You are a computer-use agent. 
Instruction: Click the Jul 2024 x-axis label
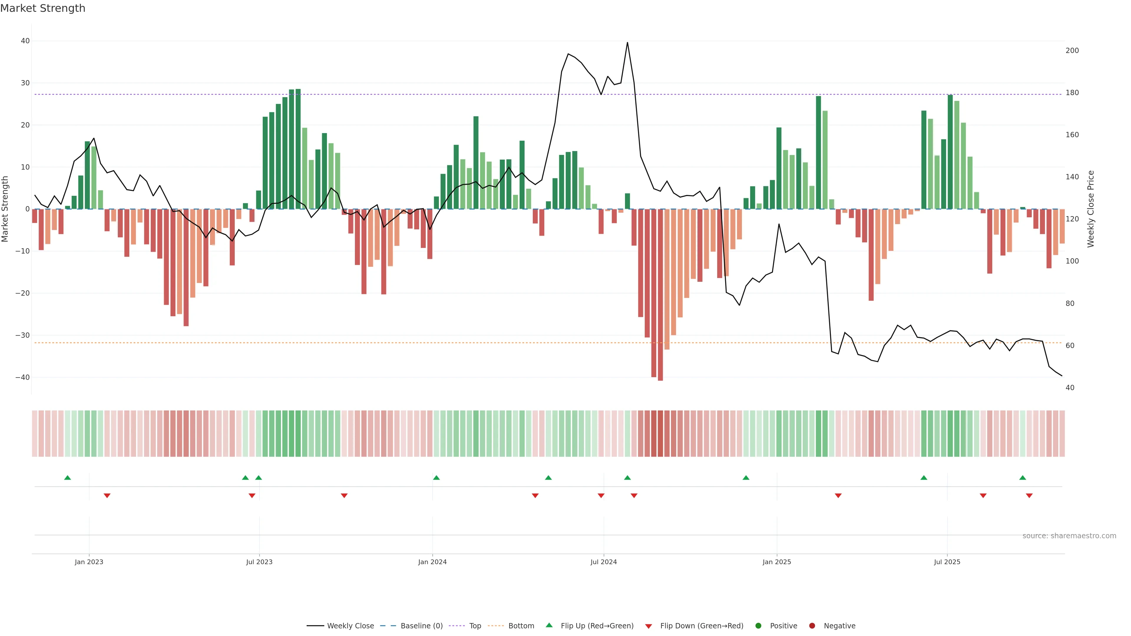pos(603,562)
